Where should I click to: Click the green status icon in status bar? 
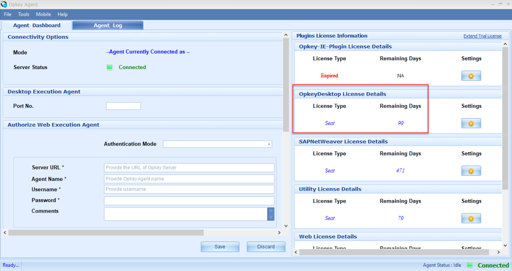pyautogui.click(x=470, y=265)
